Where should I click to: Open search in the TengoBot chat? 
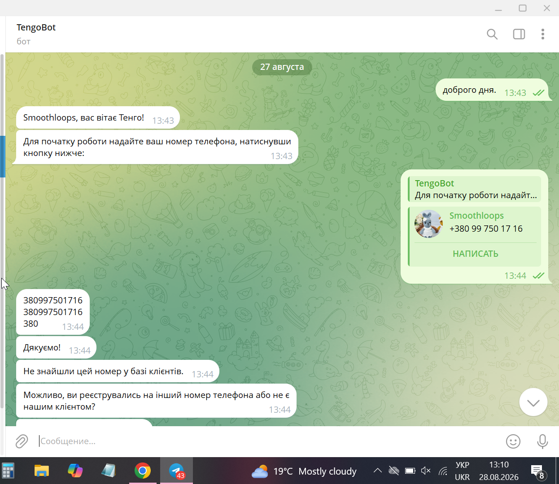tap(492, 34)
